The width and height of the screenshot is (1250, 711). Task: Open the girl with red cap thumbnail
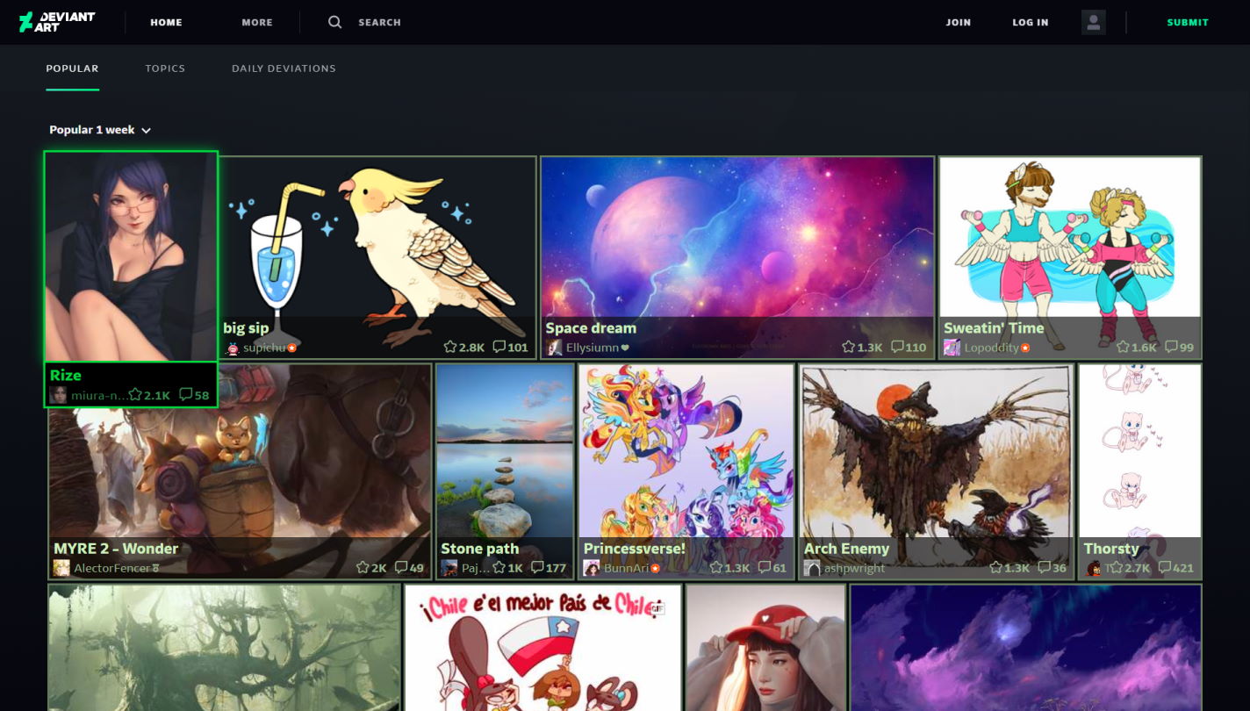765,648
